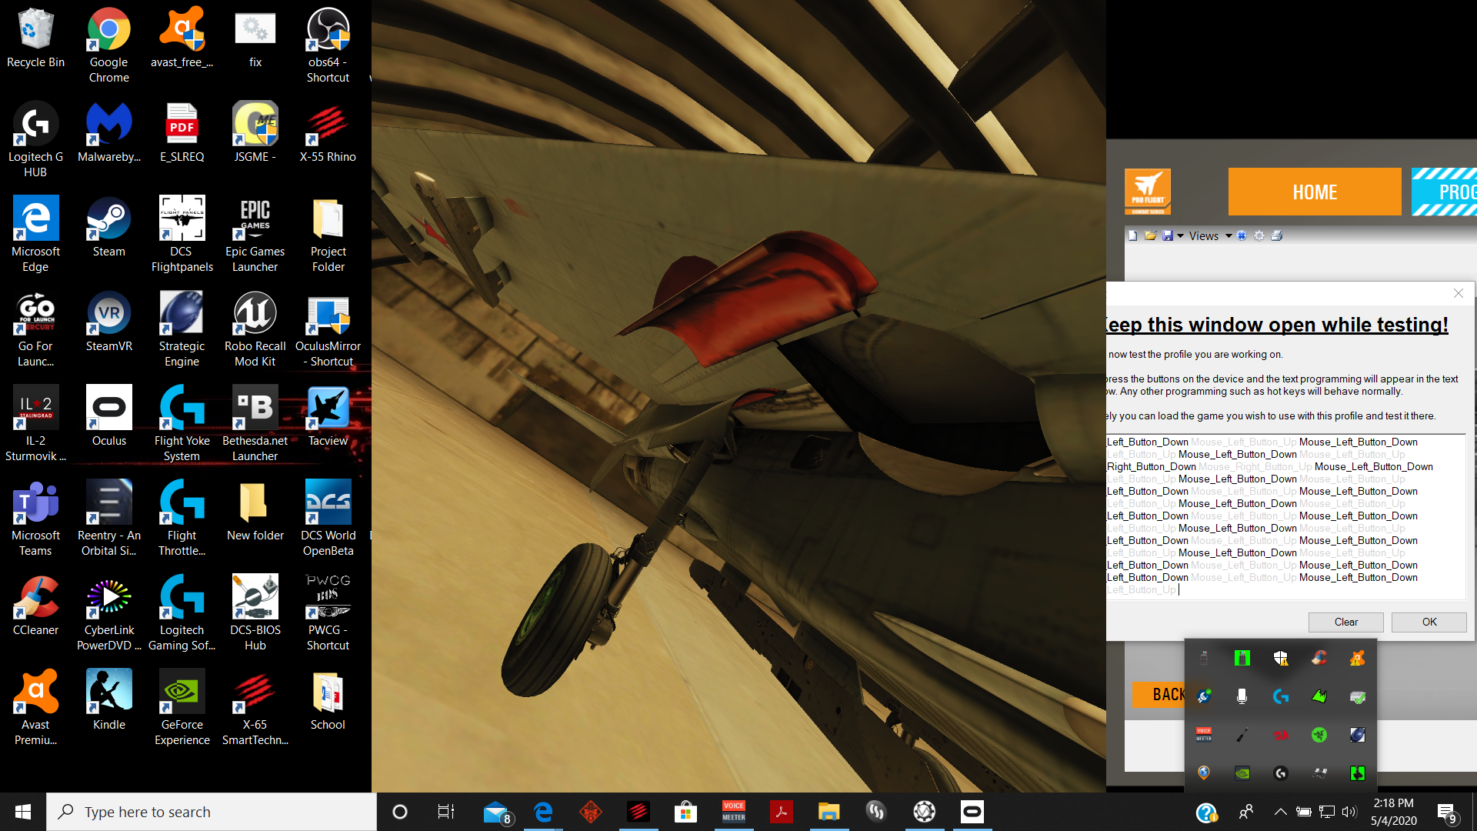Open File Explorer from the taskbar
The height and width of the screenshot is (831, 1477).
click(x=829, y=812)
